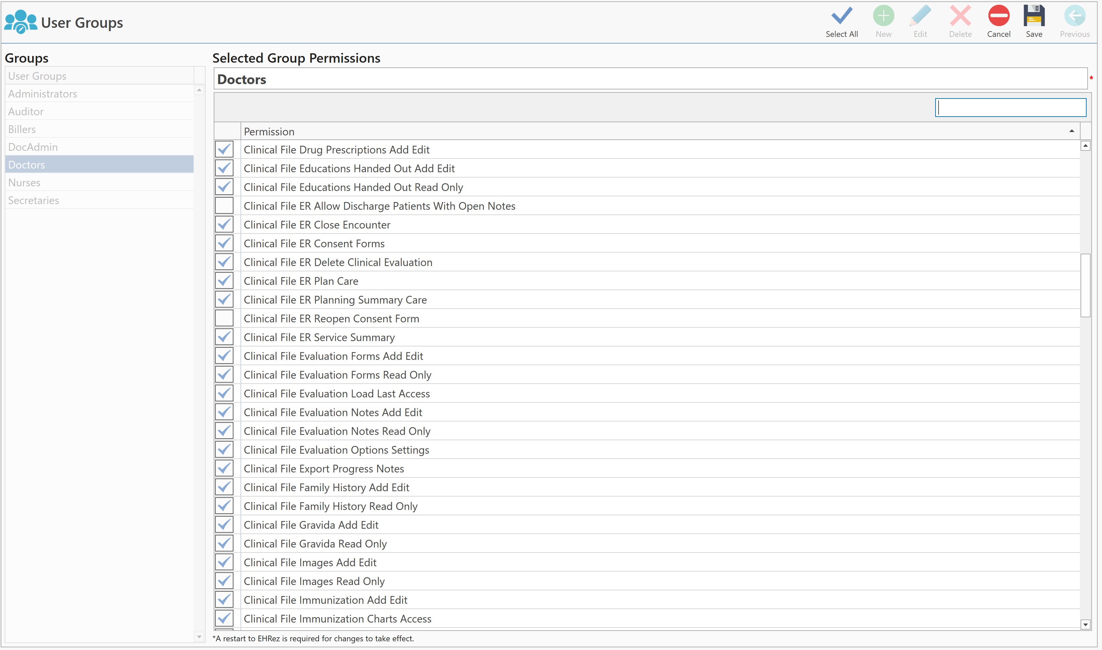Image resolution: width=1102 pixels, height=650 pixels.
Task: Select the Administrators group
Action: pos(43,94)
